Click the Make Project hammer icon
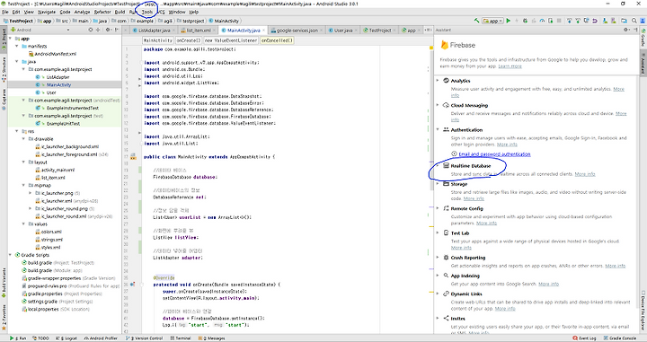The height and width of the screenshot is (342, 647). pyautogui.click(x=476, y=21)
